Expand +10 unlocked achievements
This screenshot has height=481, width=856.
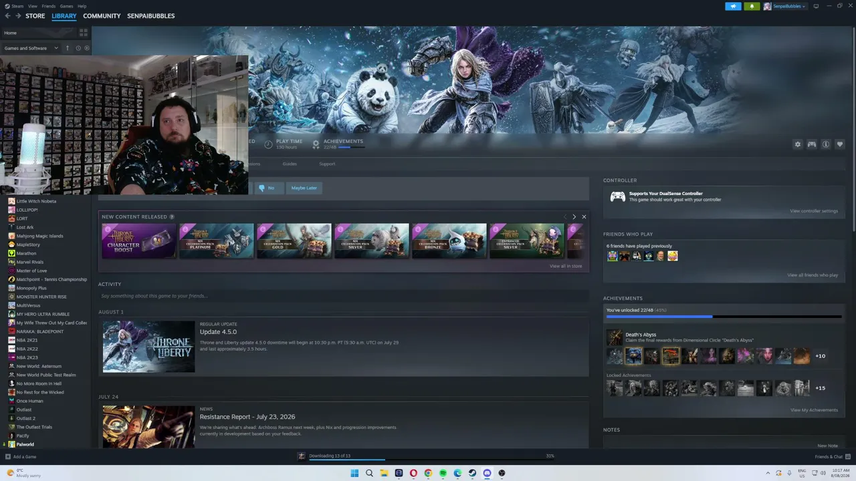(820, 356)
